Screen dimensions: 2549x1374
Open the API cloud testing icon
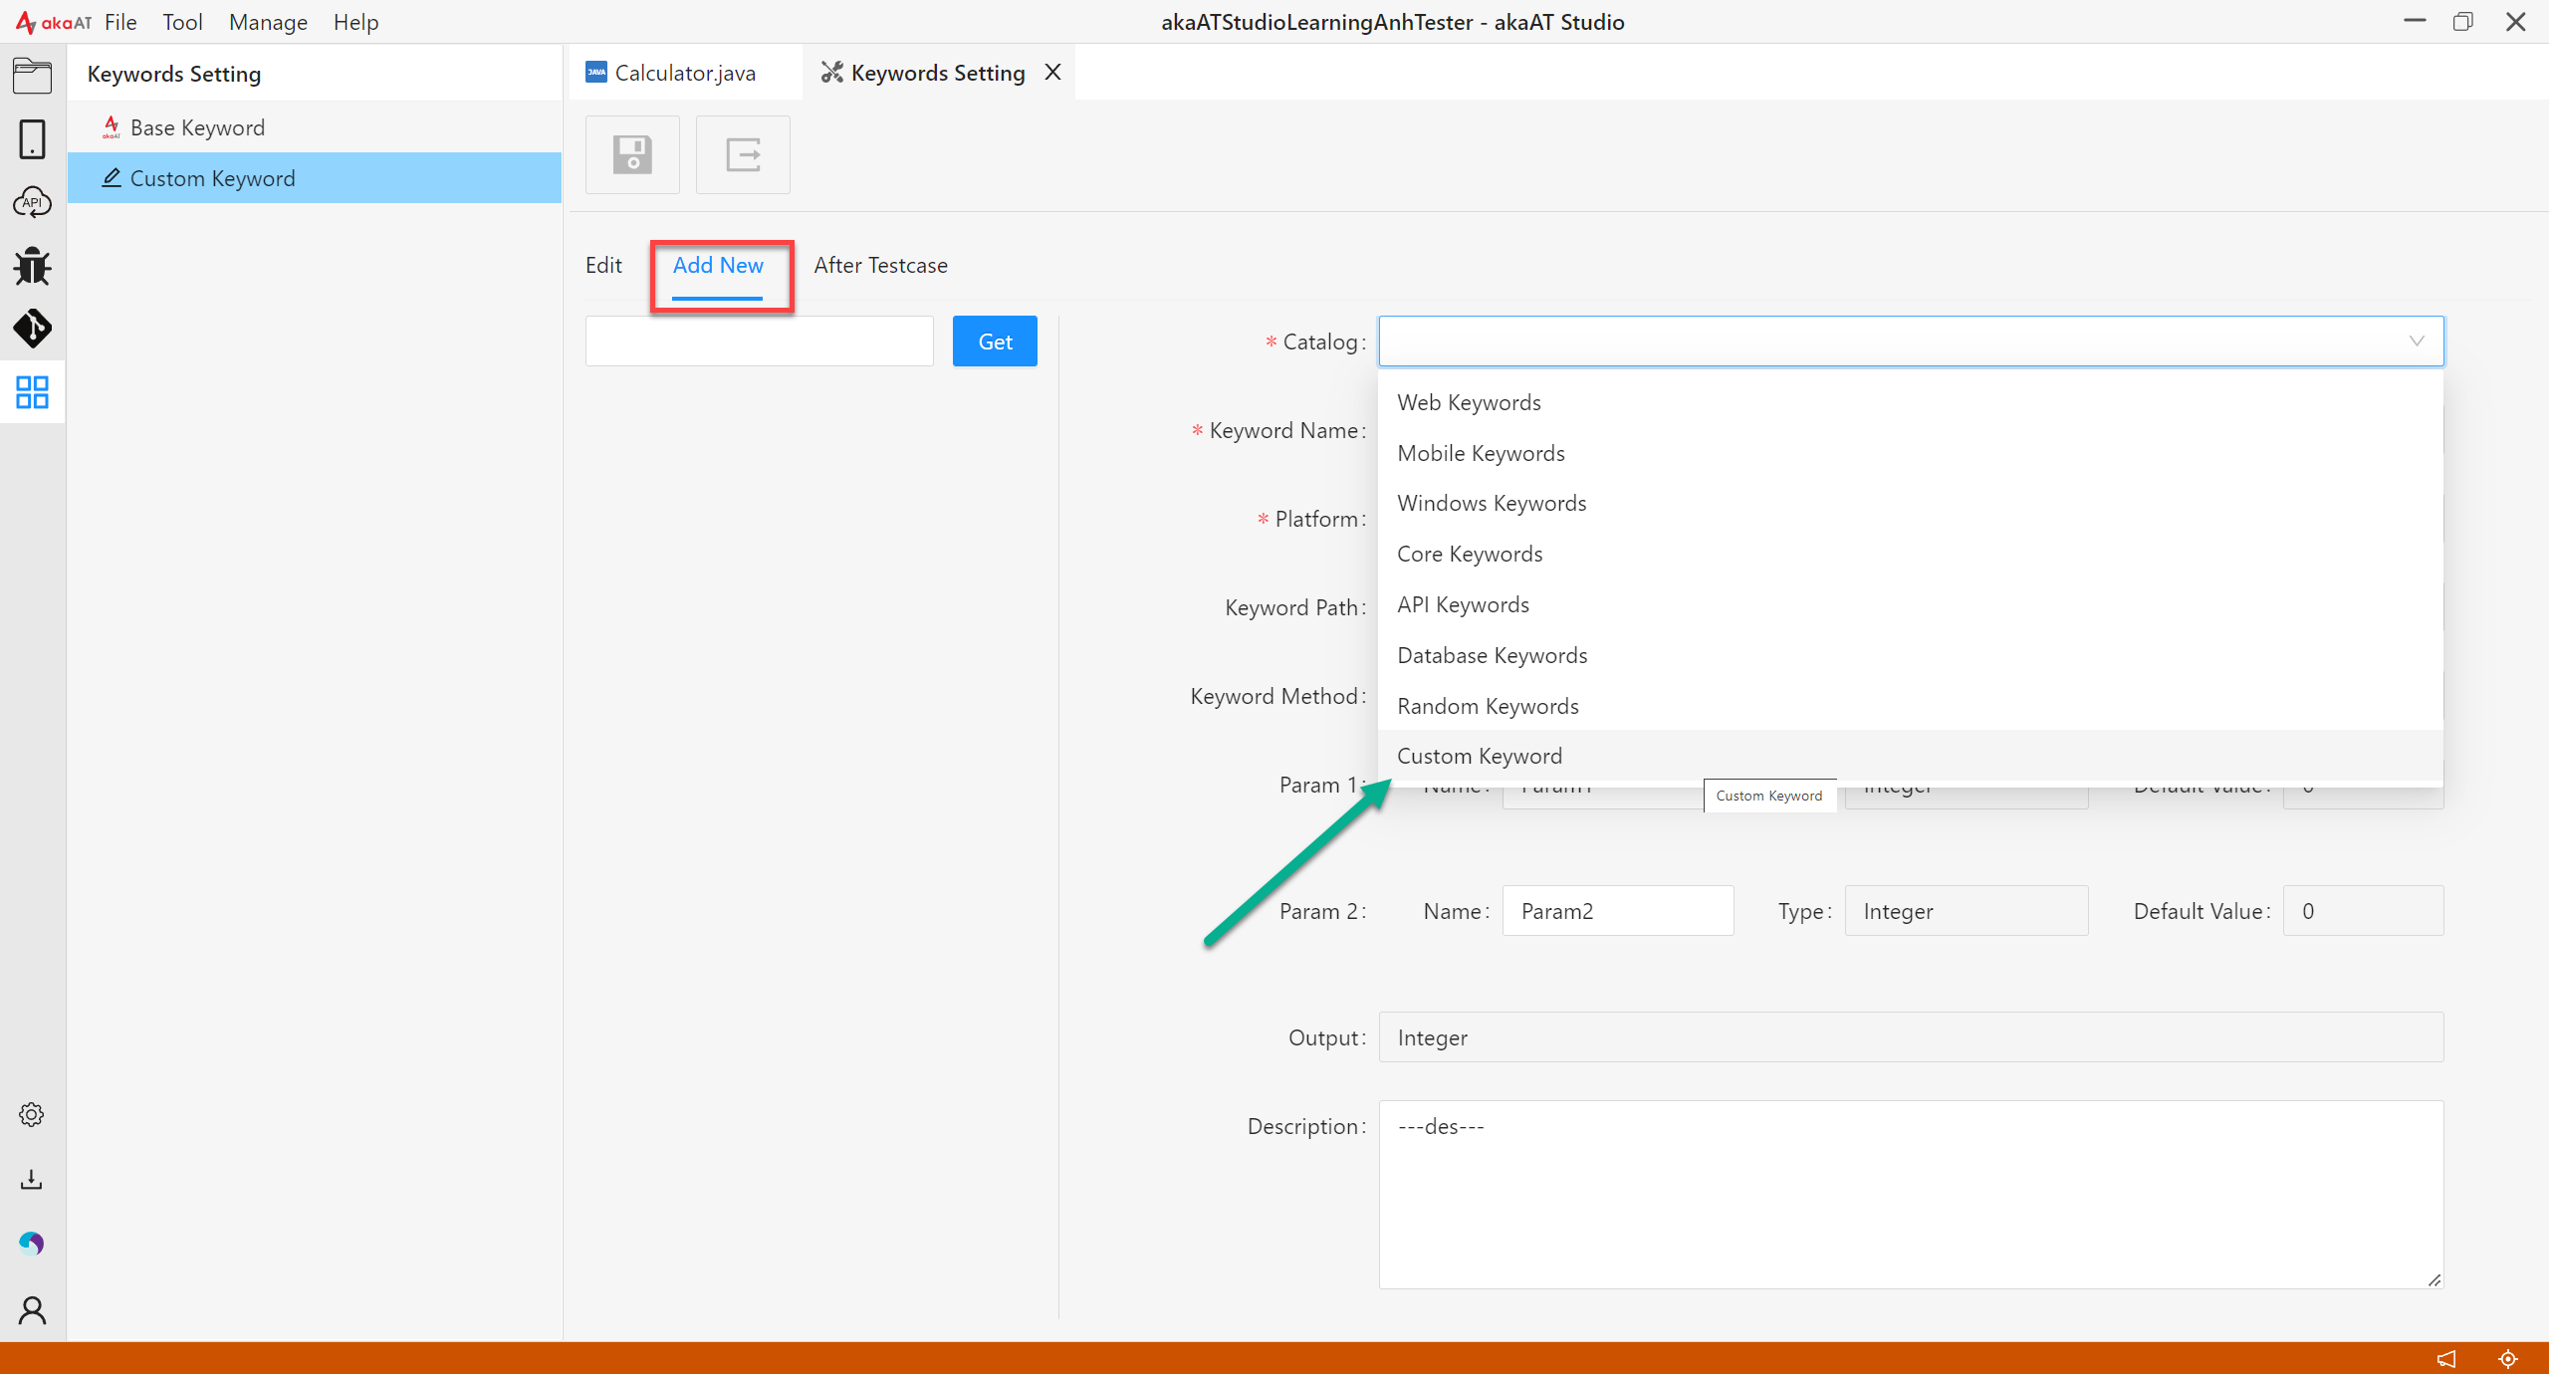click(x=32, y=202)
